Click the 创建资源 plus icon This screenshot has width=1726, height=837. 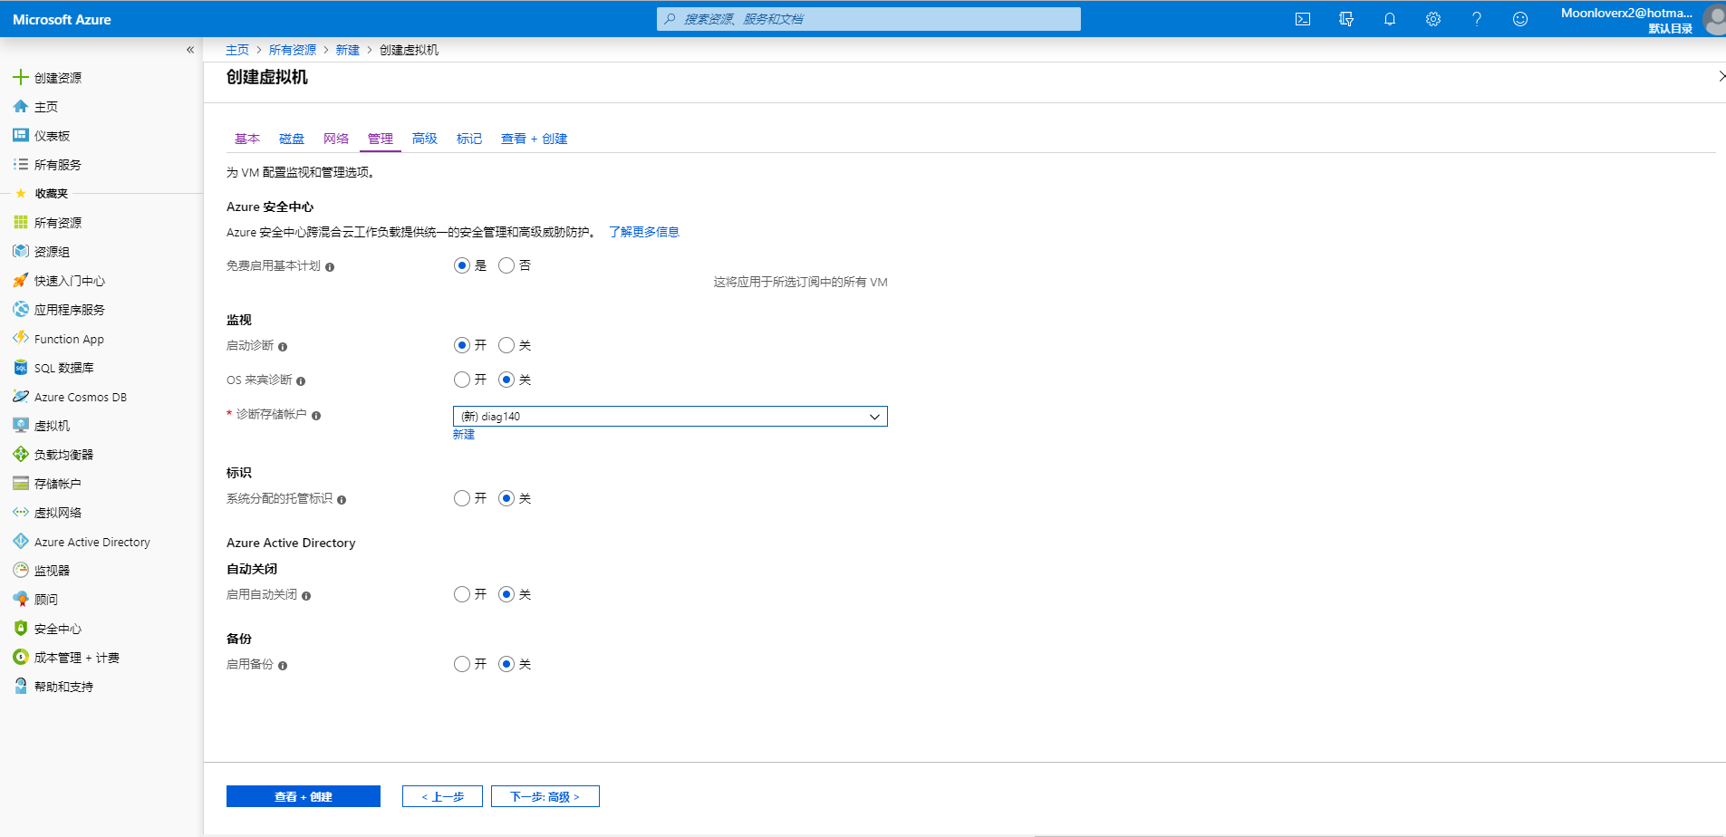tap(20, 77)
